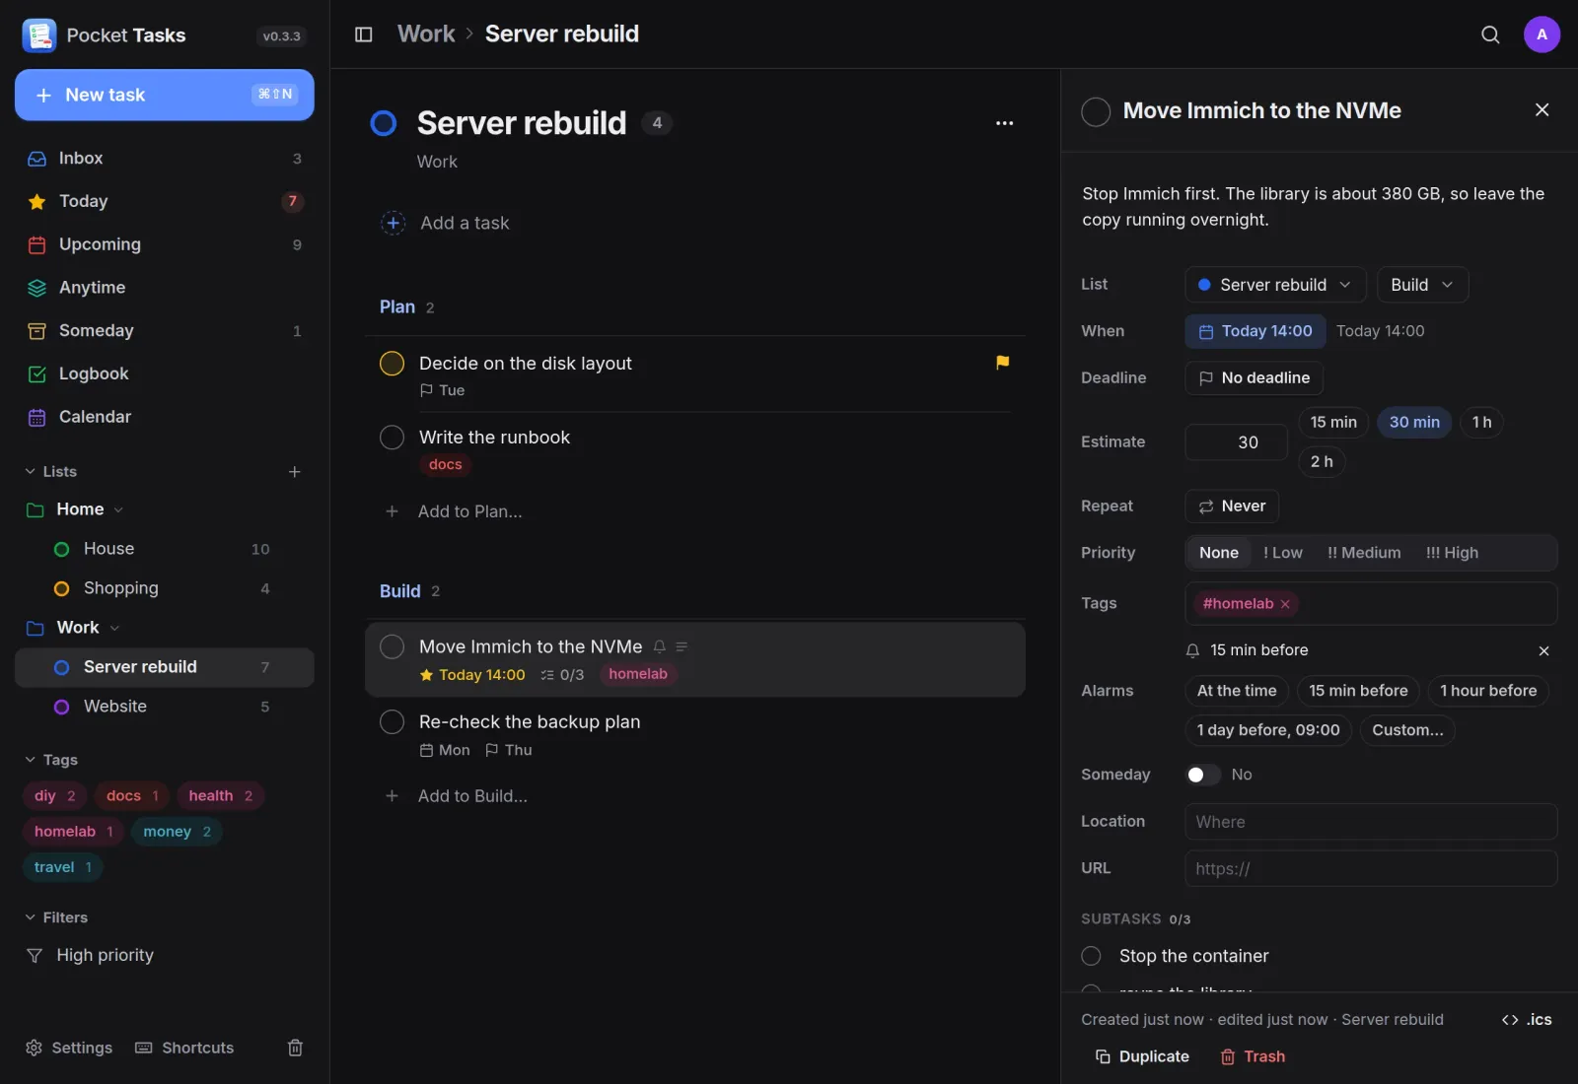
Task: Click the URL https:// field
Action: [x=1371, y=869]
